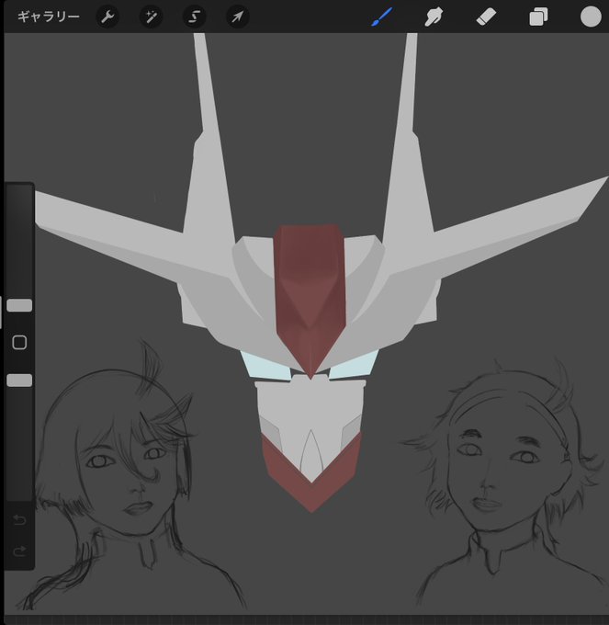Screen dimensions: 609x625
Task: Select the Smudge finger tool
Action: click(x=434, y=17)
